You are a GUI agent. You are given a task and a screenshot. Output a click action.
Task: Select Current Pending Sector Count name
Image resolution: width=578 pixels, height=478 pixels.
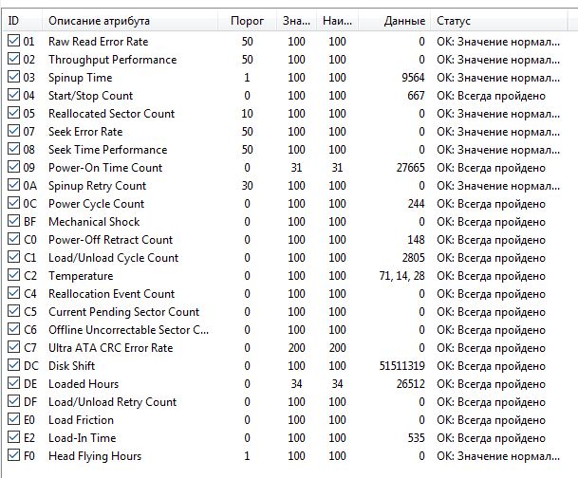click(x=123, y=312)
